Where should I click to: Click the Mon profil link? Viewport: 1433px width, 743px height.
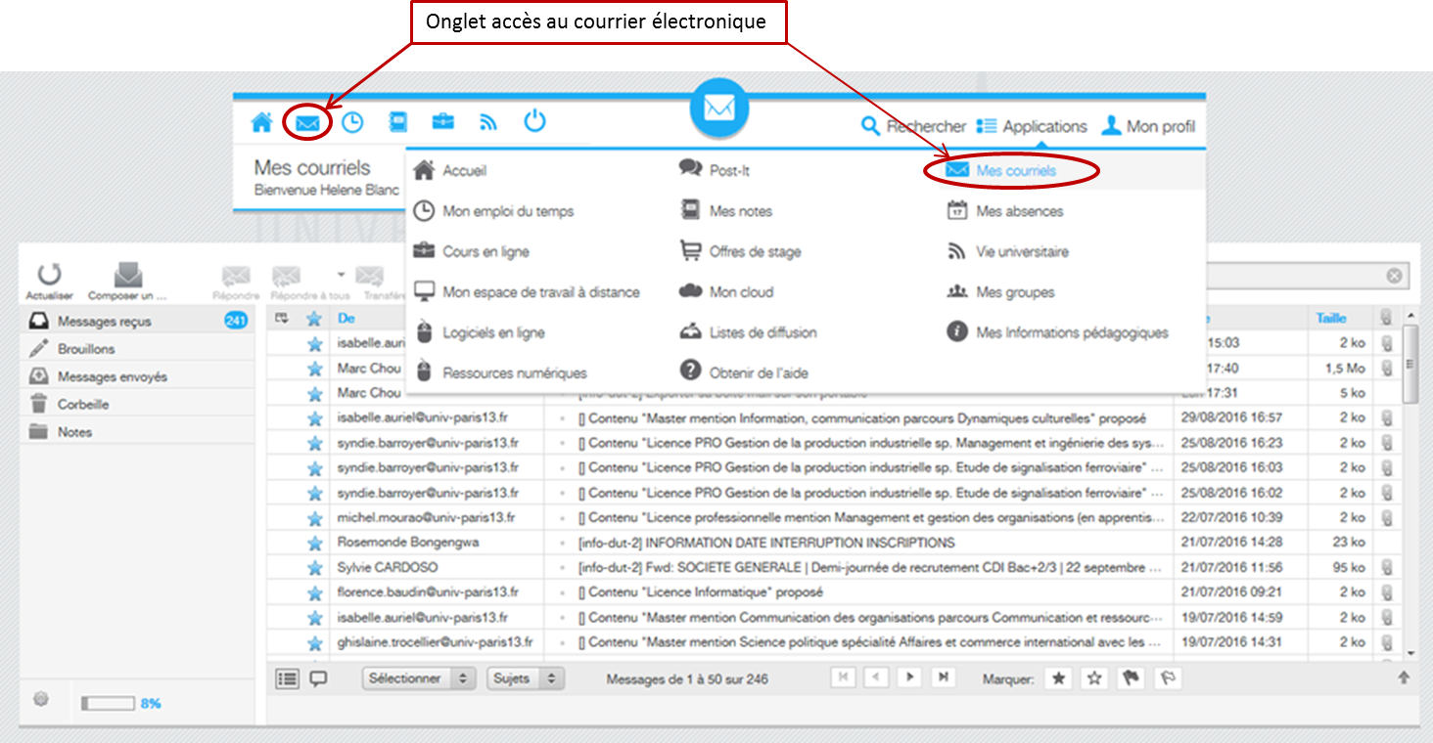(1149, 126)
